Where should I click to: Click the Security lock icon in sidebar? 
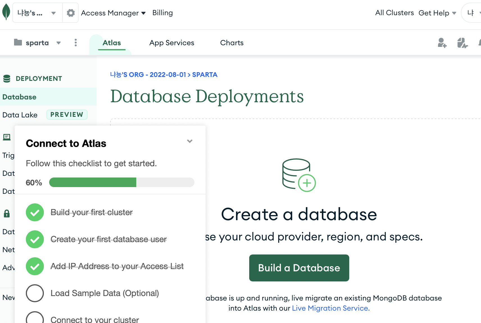pos(7,214)
